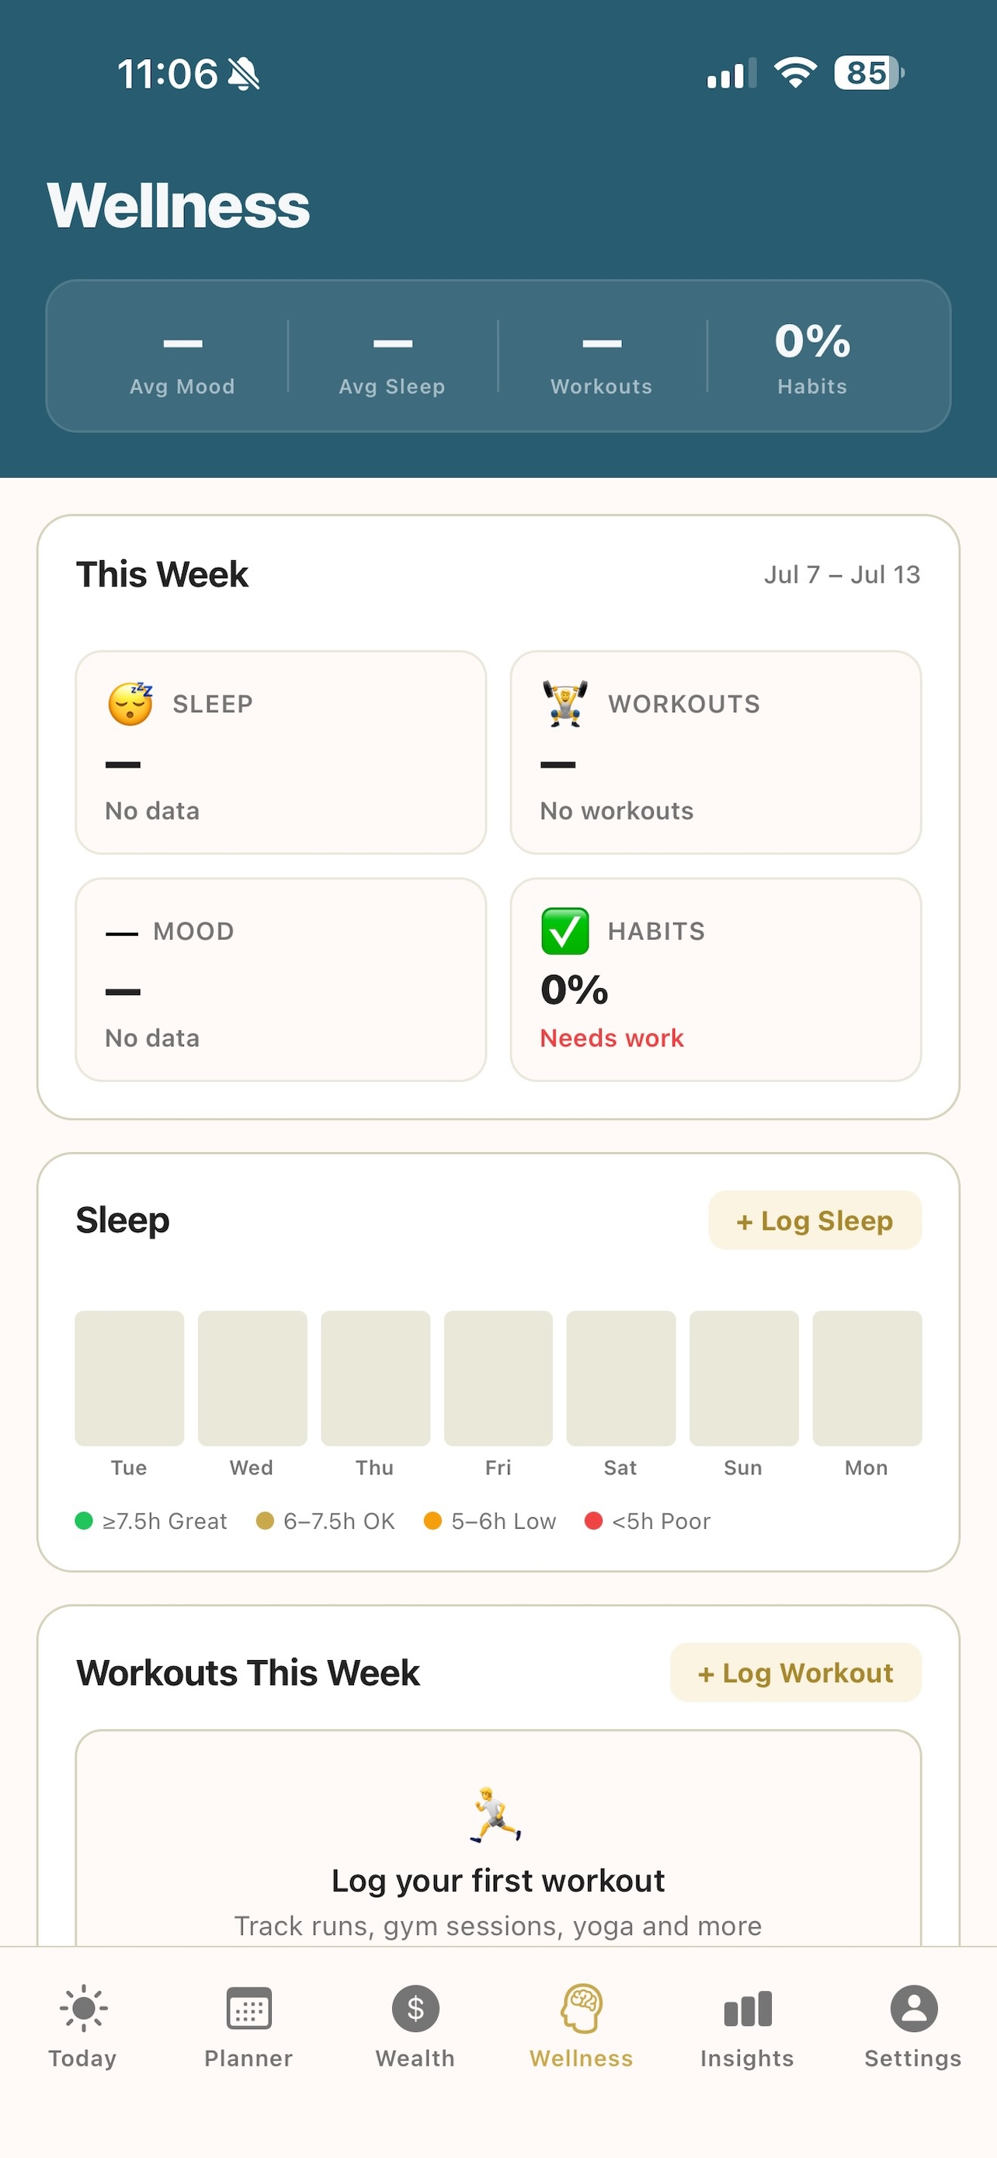Tap the green Great sleep legend dot
This screenshot has width=997, height=2158.
pyautogui.click(x=84, y=1520)
